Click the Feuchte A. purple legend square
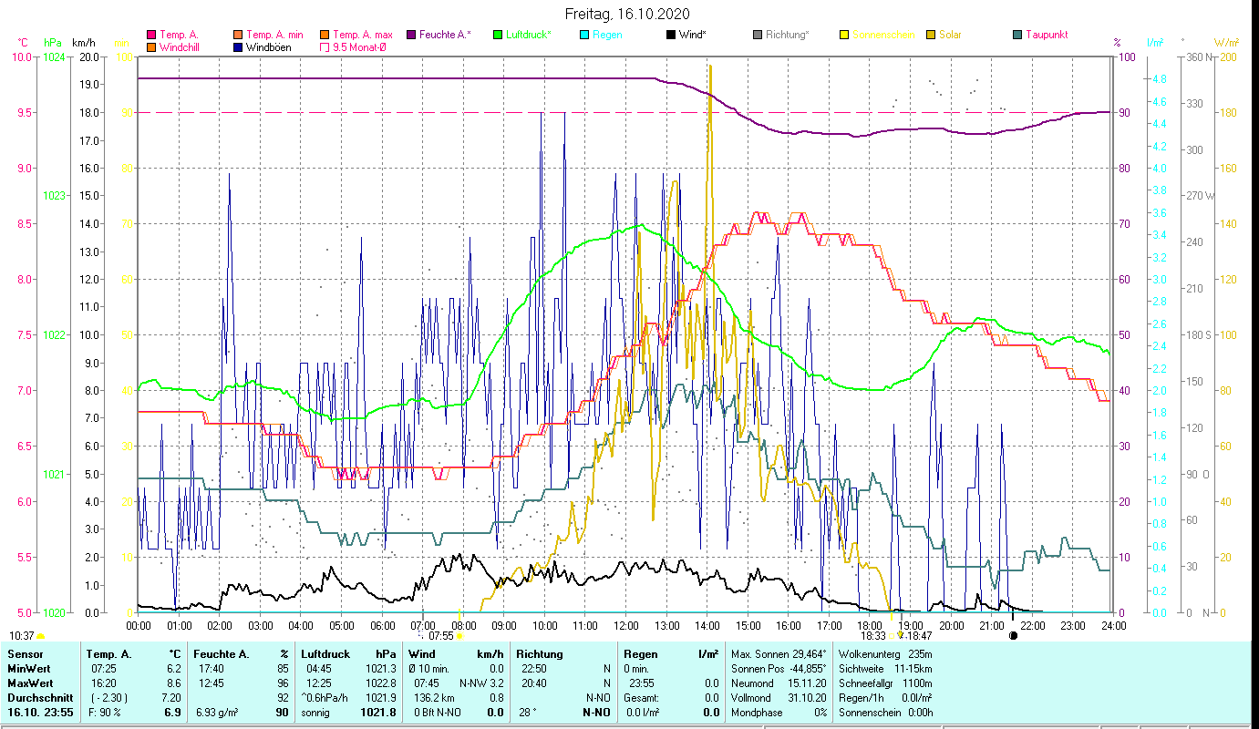Image resolution: width=1259 pixels, height=729 pixels. pos(411,36)
